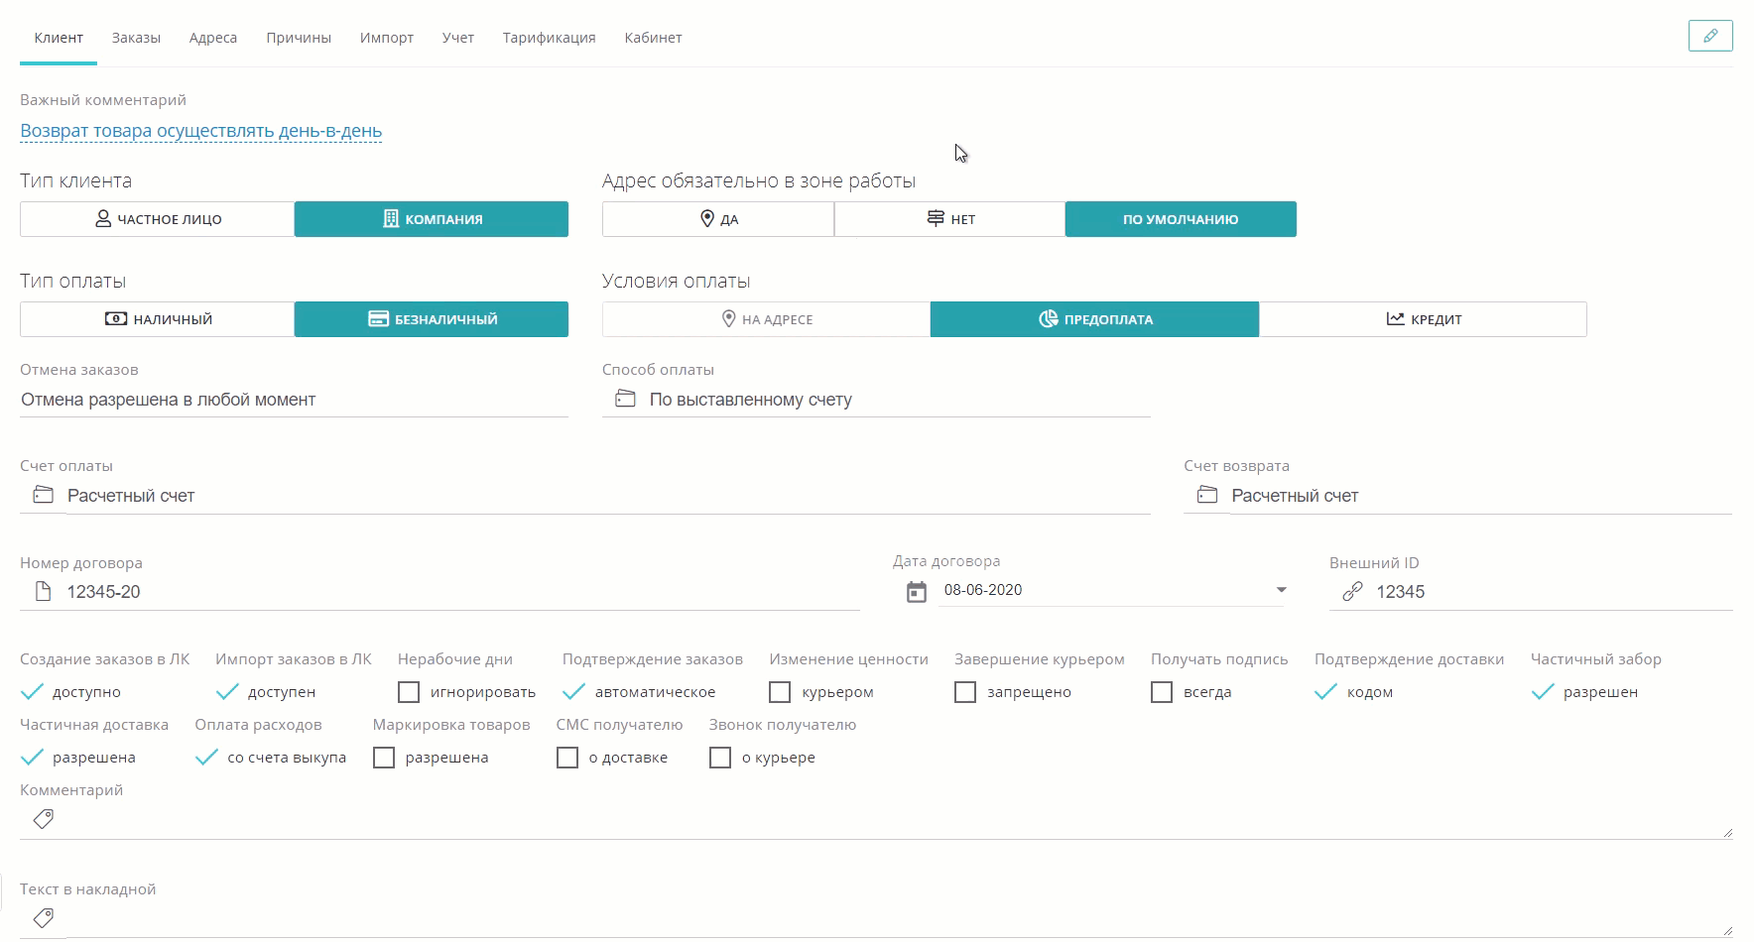The height and width of the screenshot is (942, 1754).
Task: Choose На адресе payment condition
Action: click(766, 319)
